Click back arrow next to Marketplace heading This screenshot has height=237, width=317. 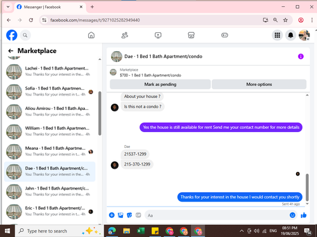[11, 51]
